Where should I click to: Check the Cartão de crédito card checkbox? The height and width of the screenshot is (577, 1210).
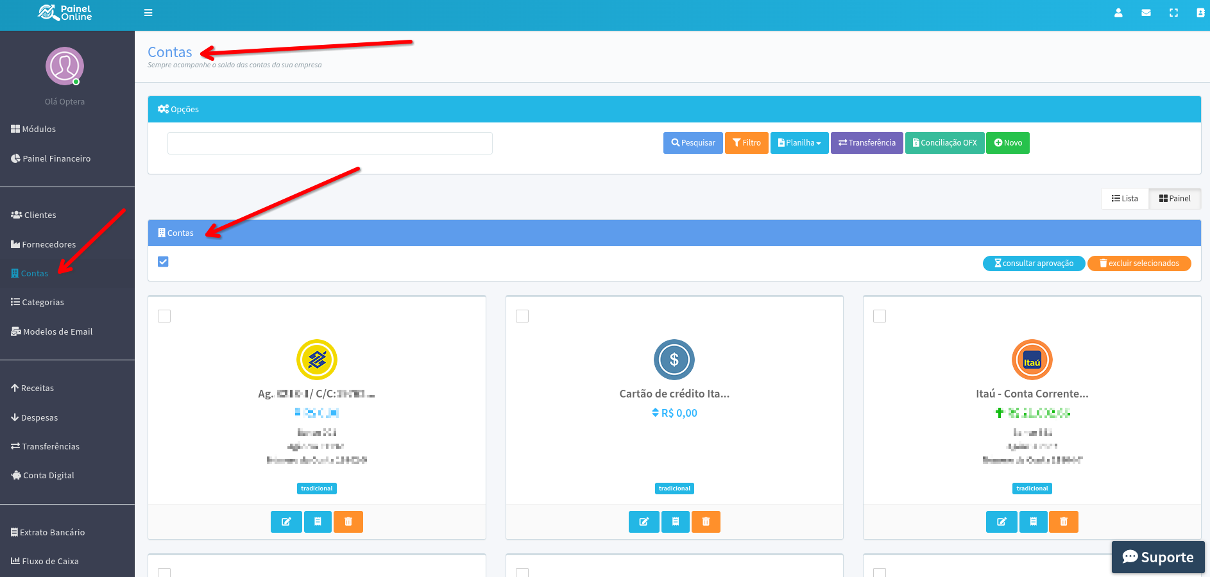coord(522,316)
